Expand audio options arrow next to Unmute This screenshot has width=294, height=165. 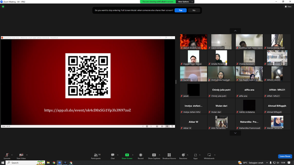tap(12, 155)
